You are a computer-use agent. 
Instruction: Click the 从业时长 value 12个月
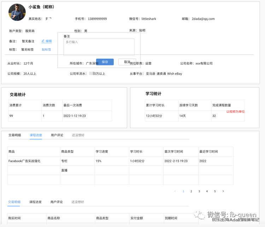28,63
